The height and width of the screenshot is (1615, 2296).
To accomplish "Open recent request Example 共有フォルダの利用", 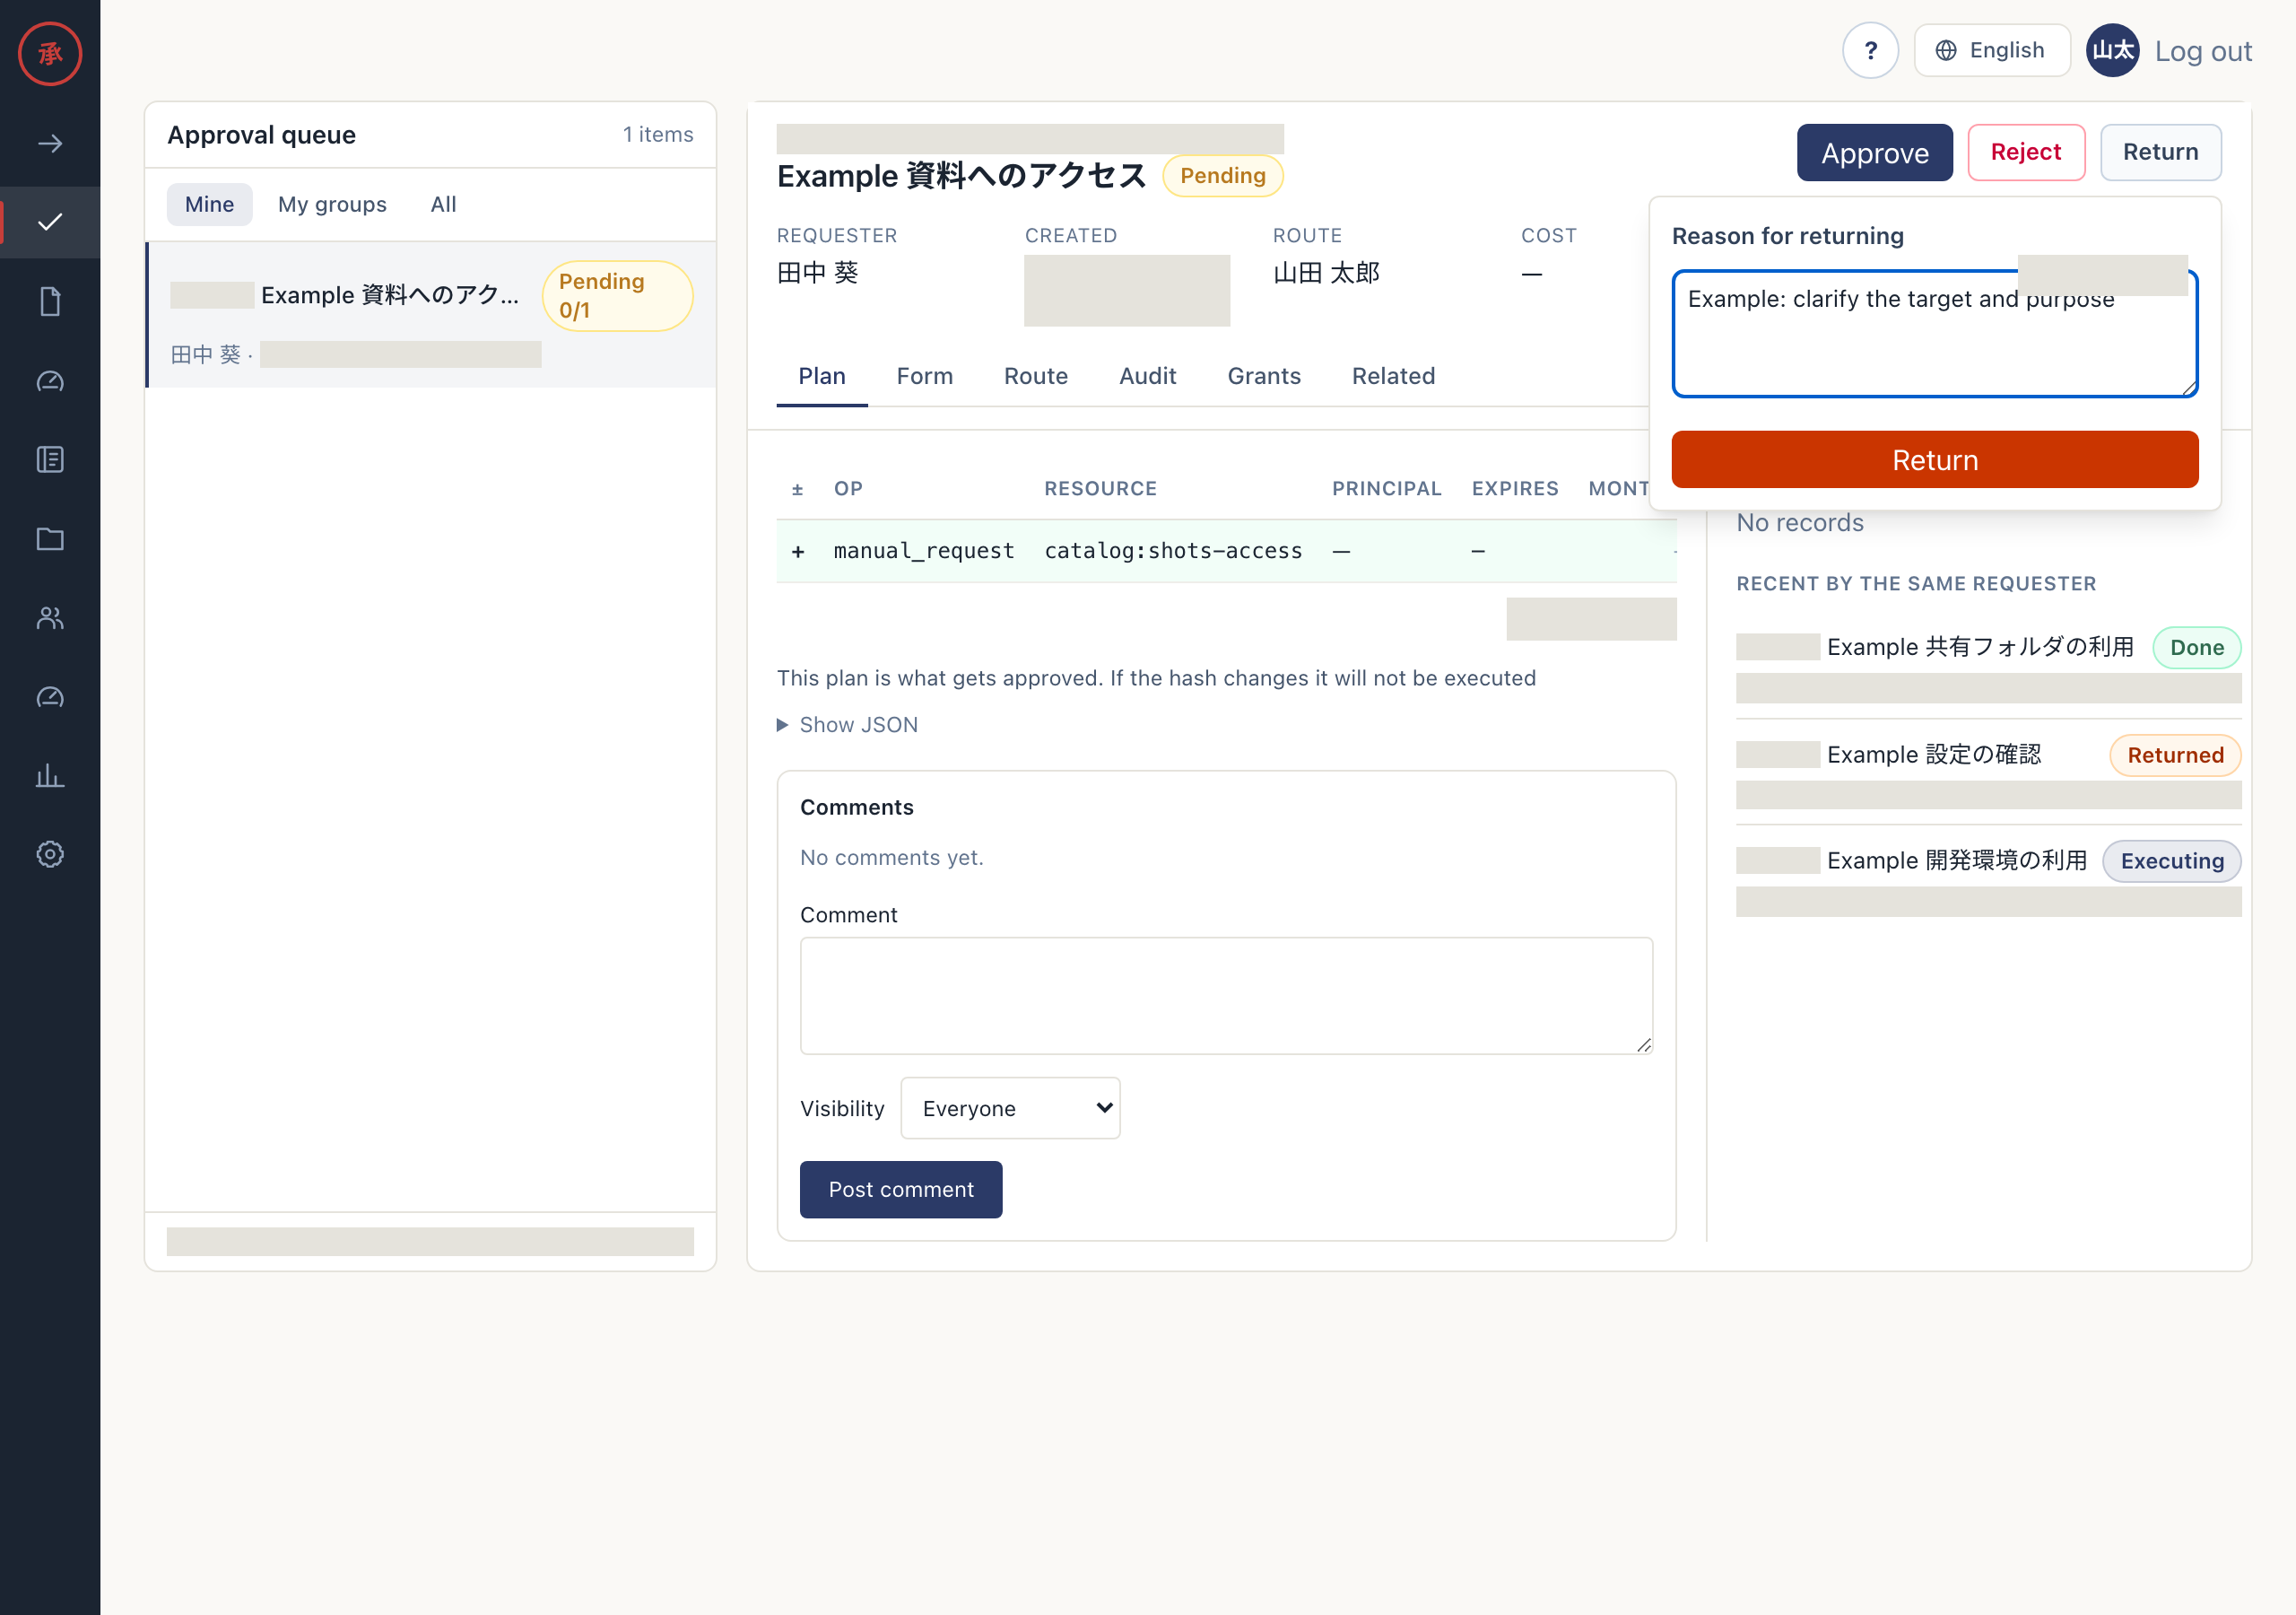I will (x=1988, y=665).
